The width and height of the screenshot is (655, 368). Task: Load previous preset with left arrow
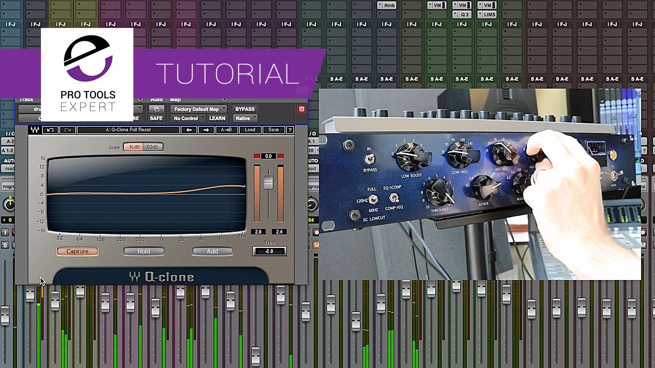[189, 130]
